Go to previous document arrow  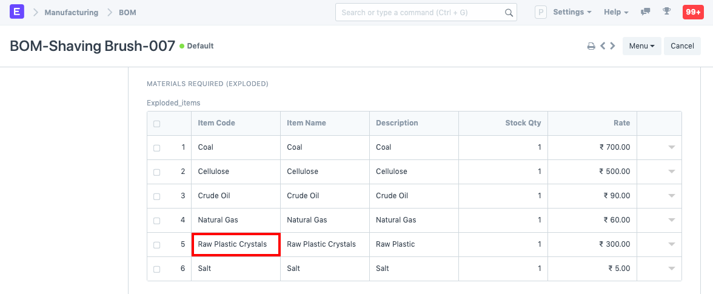coord(603,46)
